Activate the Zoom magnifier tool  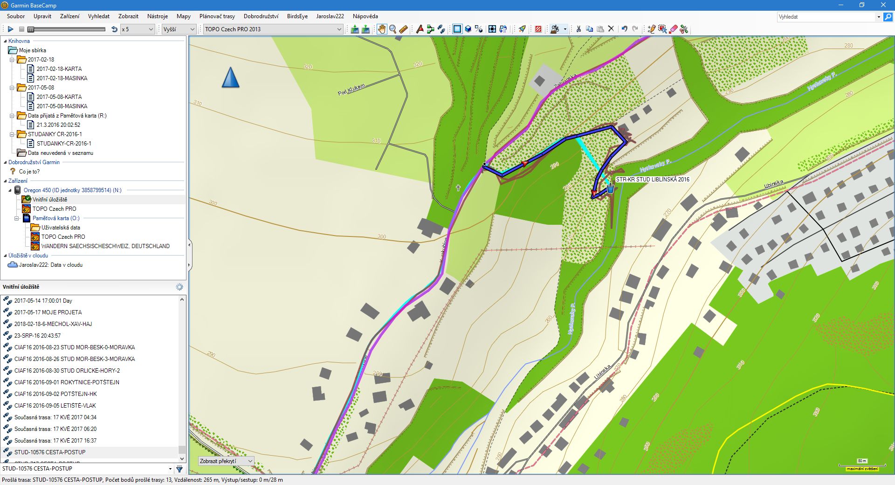[x=393, y=29]
